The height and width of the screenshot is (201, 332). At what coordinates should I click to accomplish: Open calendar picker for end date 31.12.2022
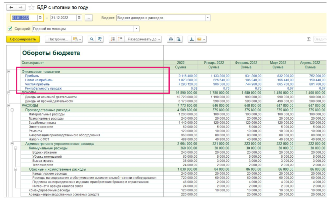coord(79,18)
